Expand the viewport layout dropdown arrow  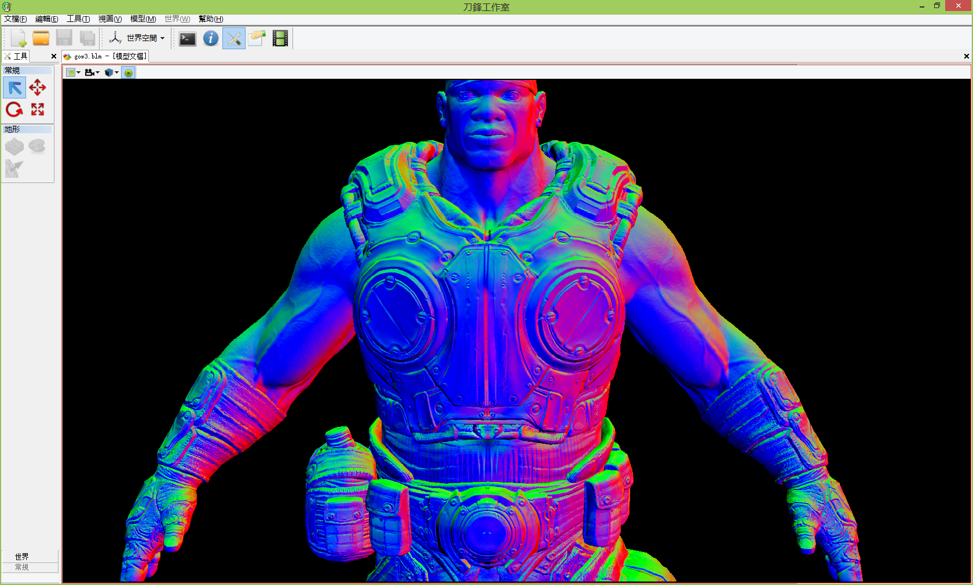[79, 72]
